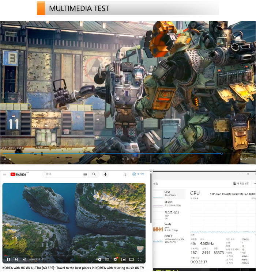This screenshot has height=273, width=256.
Task: Pause the YouTube video
Action: [x=8, y=259]
